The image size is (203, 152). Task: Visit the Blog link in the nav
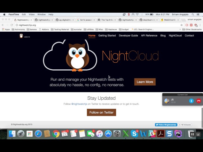point(163,35)
